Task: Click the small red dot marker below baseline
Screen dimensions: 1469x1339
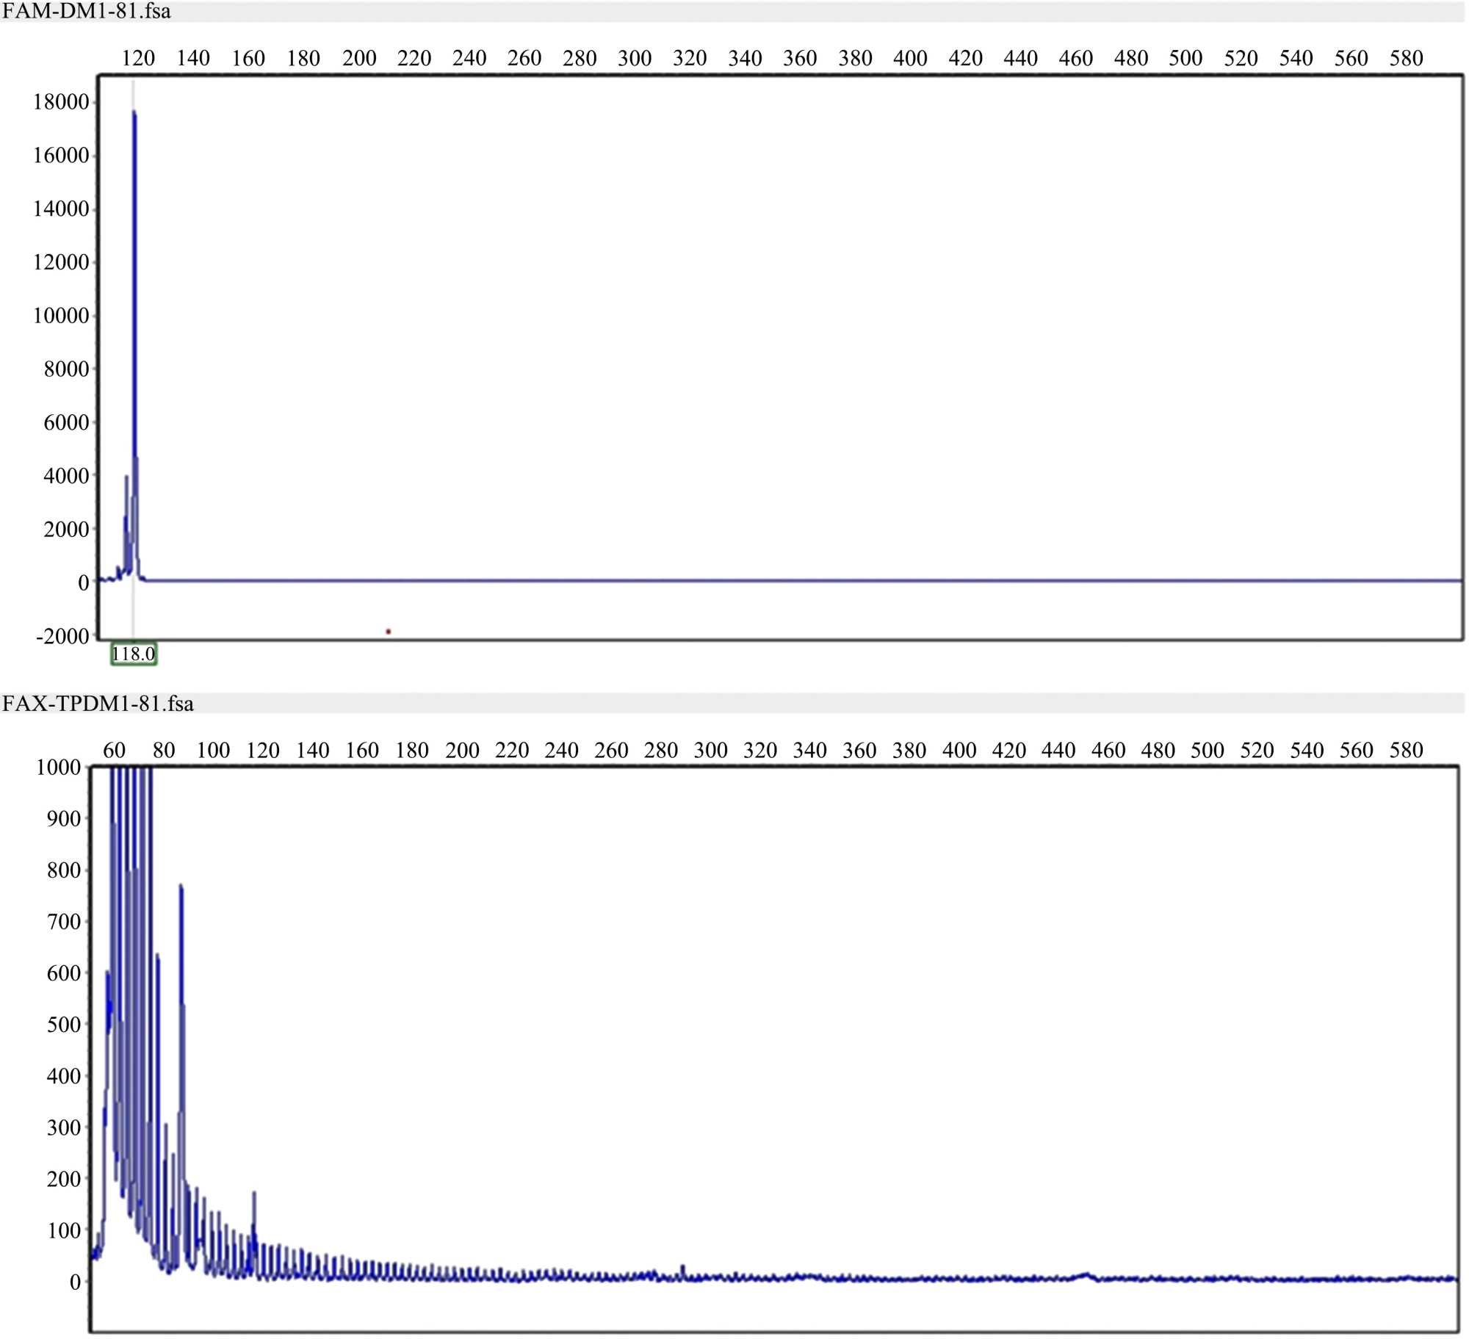Action: [388, 632]
